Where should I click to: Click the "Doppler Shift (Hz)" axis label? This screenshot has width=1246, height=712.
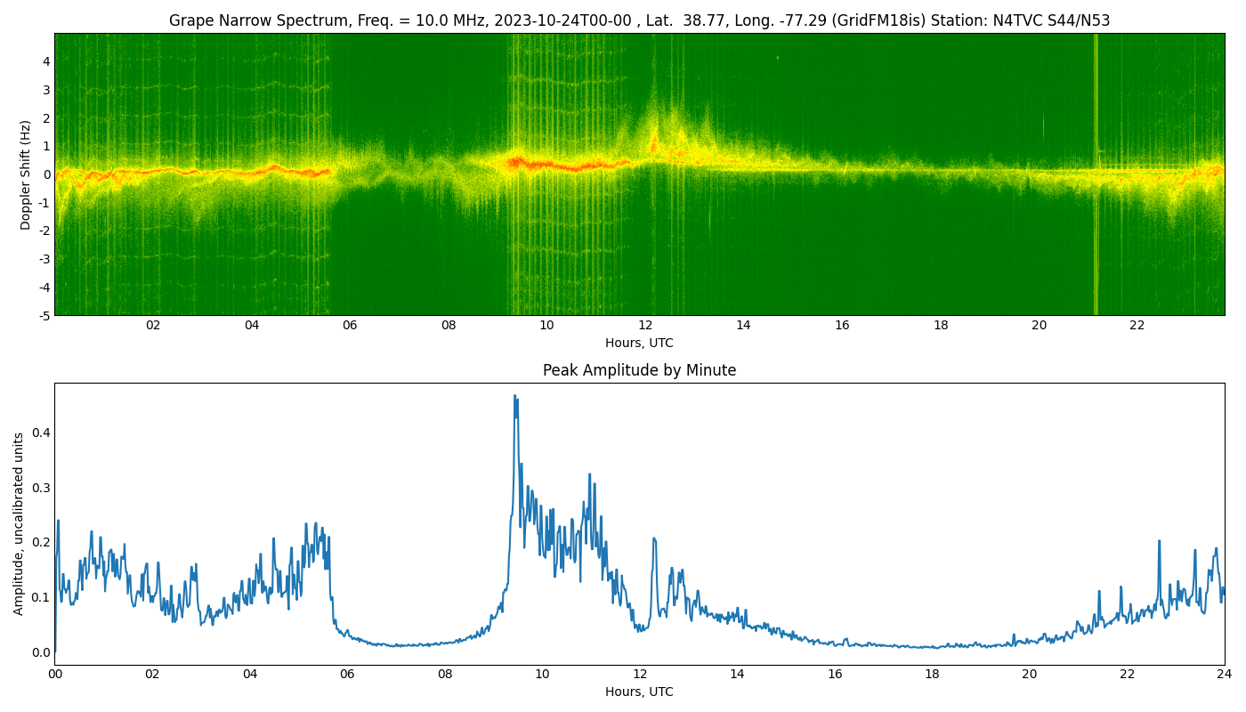tap(26, 174)
